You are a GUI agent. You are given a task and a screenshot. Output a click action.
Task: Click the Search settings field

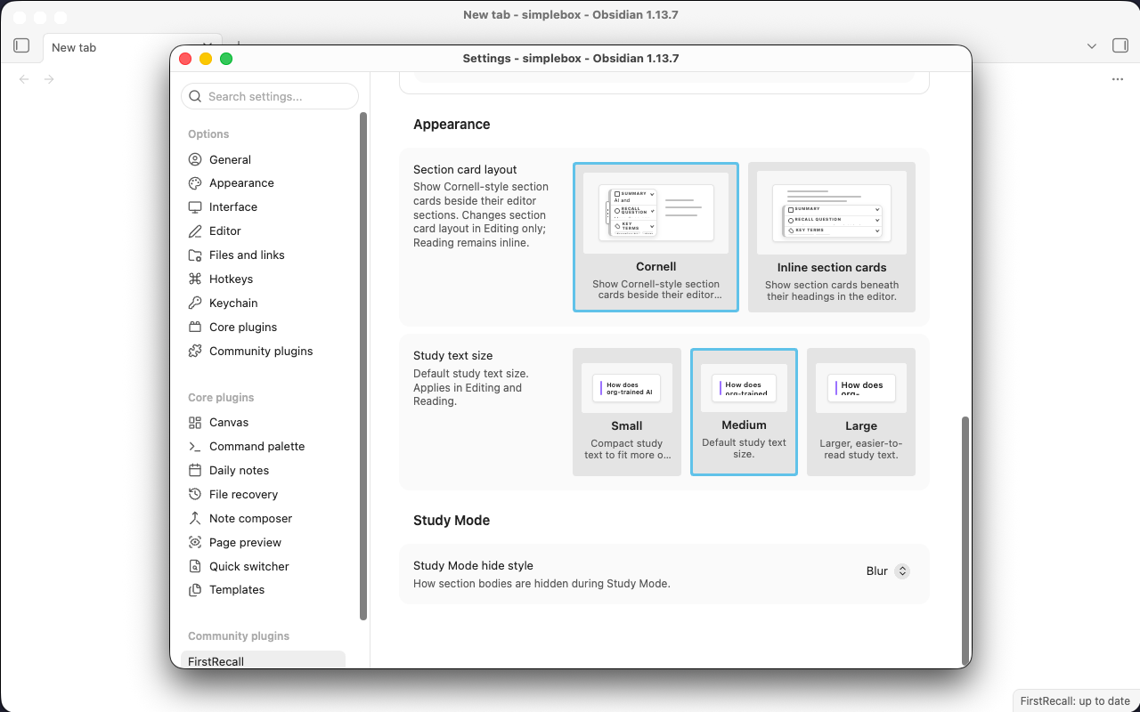(x=270, y=96)
